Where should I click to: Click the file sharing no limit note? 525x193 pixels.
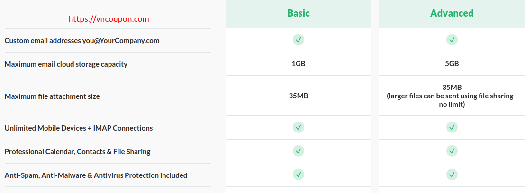click(452, 100)
